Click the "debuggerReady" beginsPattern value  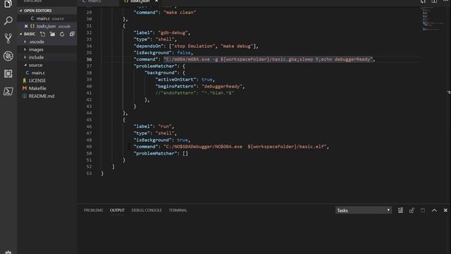[222, 86]
